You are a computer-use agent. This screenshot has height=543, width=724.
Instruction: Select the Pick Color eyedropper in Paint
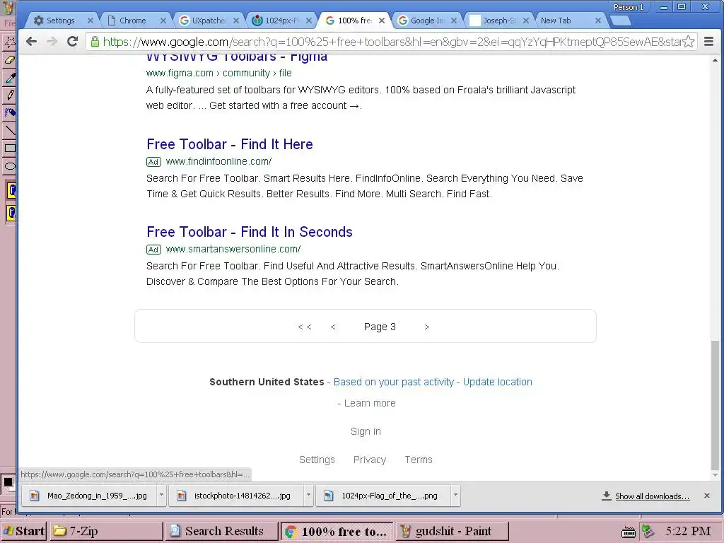pyautogui.click(x=9, y=78)
